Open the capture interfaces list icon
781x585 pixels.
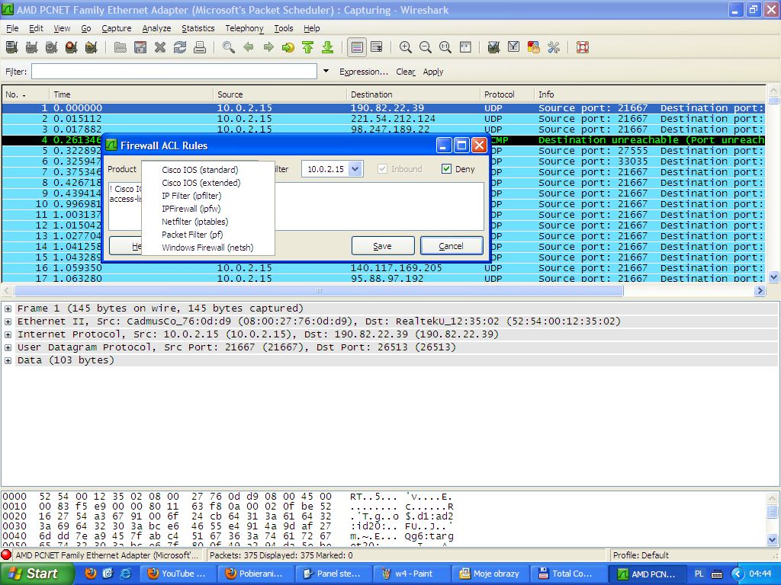tap(12, 47)
